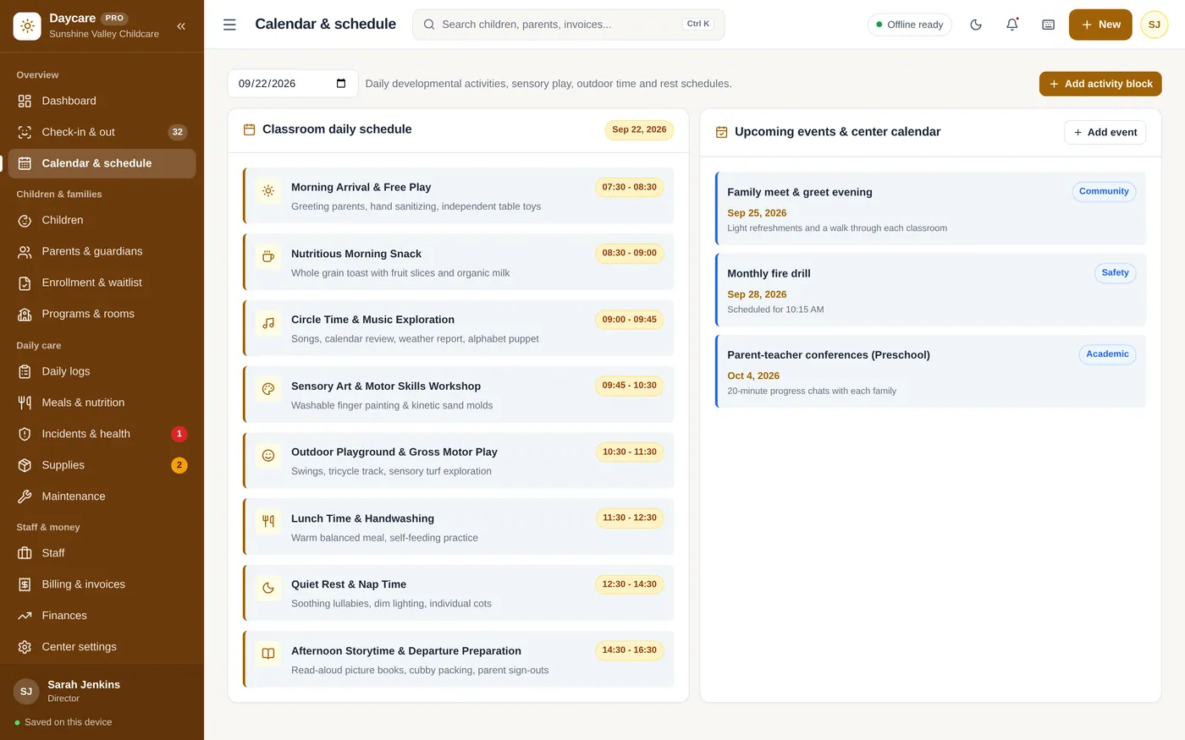Select Calendar & schedule sidebar item
The height and width of the screenshot is (740, 1185).
point(102,163)
